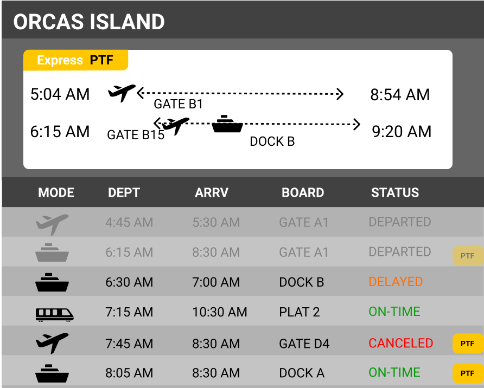Click the ORCAS ISLAND title header
The image size is (484, 388).
[x=89, y=22]
